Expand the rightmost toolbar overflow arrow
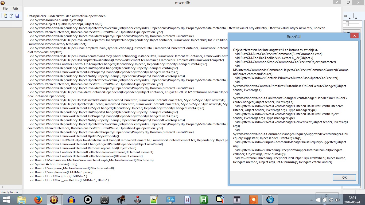 (x=356, y=18)
